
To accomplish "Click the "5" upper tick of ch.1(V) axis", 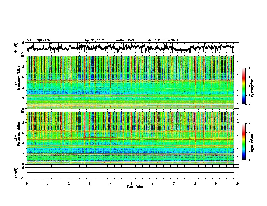I will pos(23,43).
